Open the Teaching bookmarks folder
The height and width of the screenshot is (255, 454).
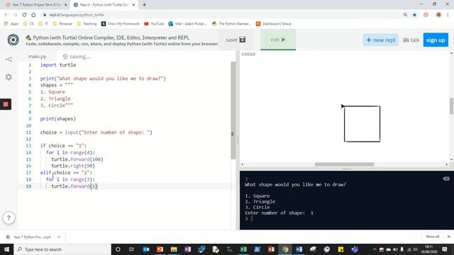tap(87, 23)
